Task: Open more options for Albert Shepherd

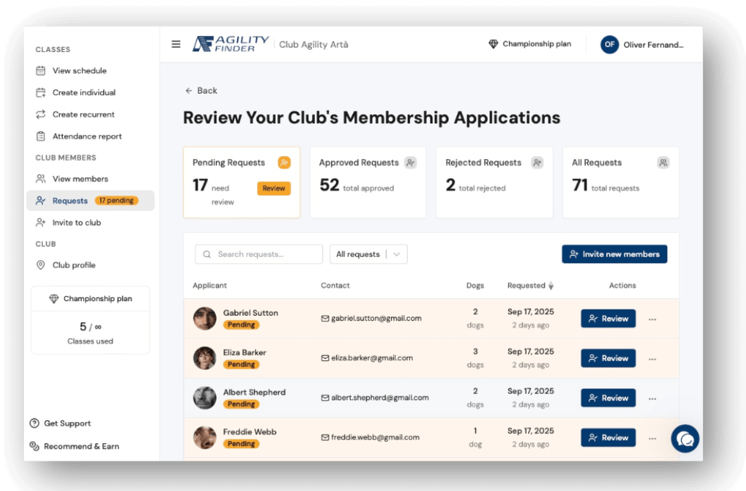Action: point(652,399)
